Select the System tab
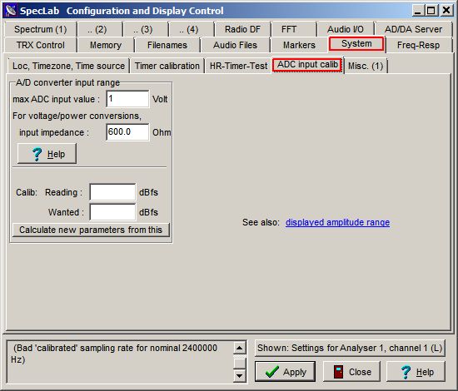Viewport: 458px width, 391px height. pos(356,44)
